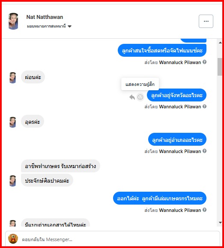Click the emoji reaction smiley icon
Screen dimensions: 224x248
[140, 97]
